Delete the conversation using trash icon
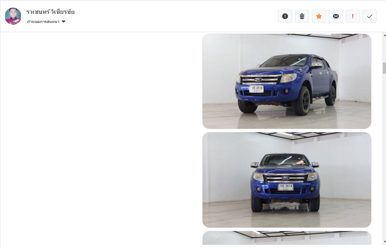 tap(302, 16)
